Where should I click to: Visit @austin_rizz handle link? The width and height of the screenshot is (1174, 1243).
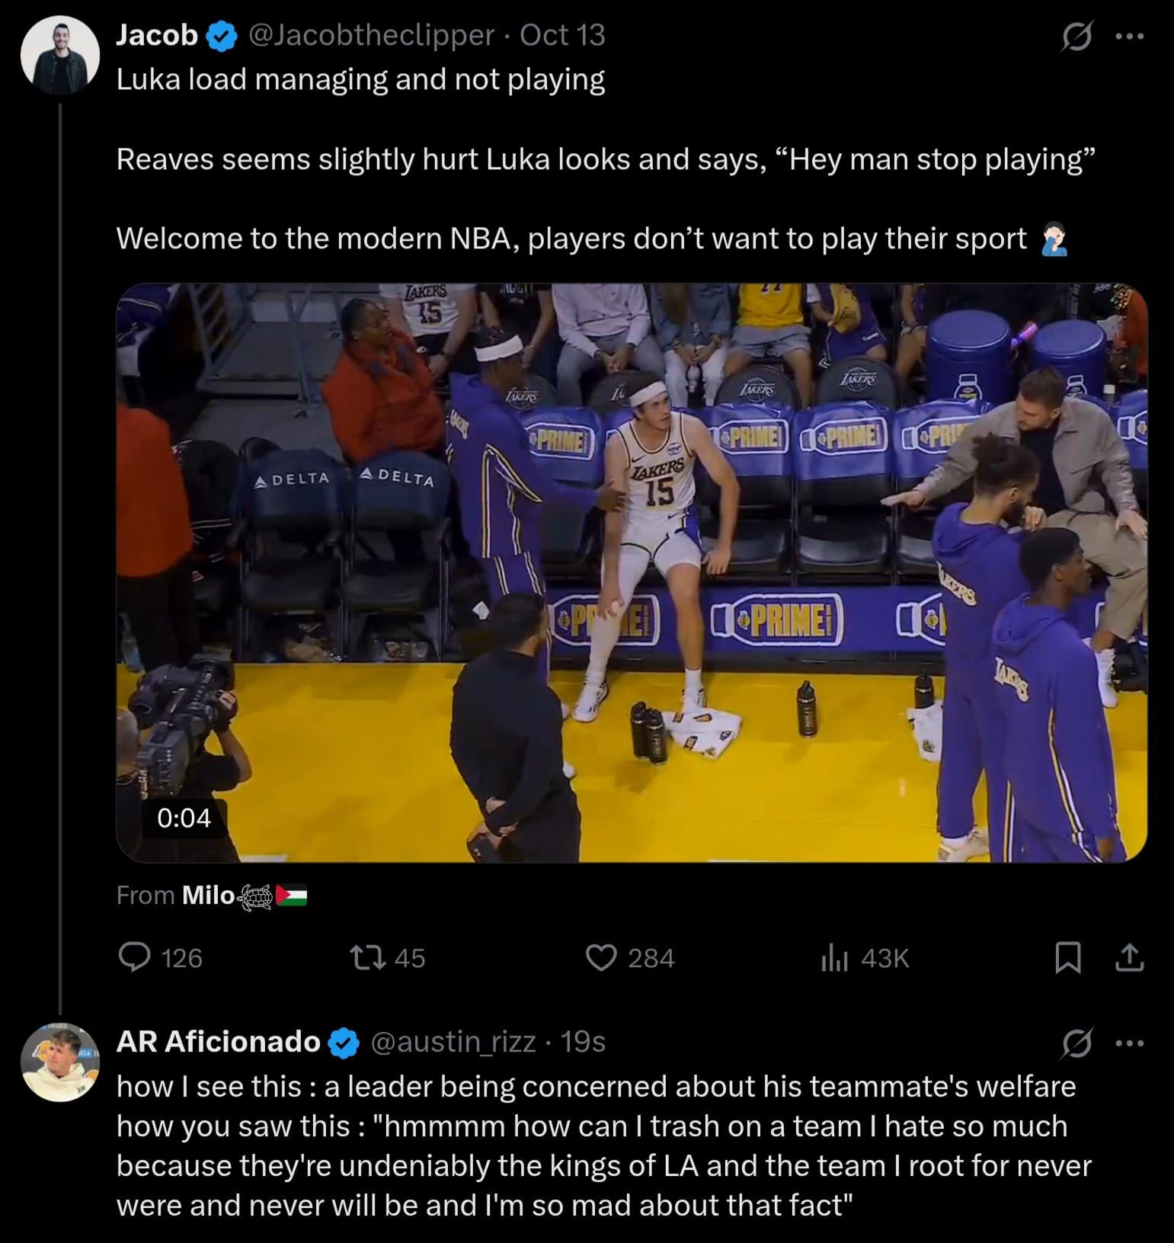[x=453, y=1041]
